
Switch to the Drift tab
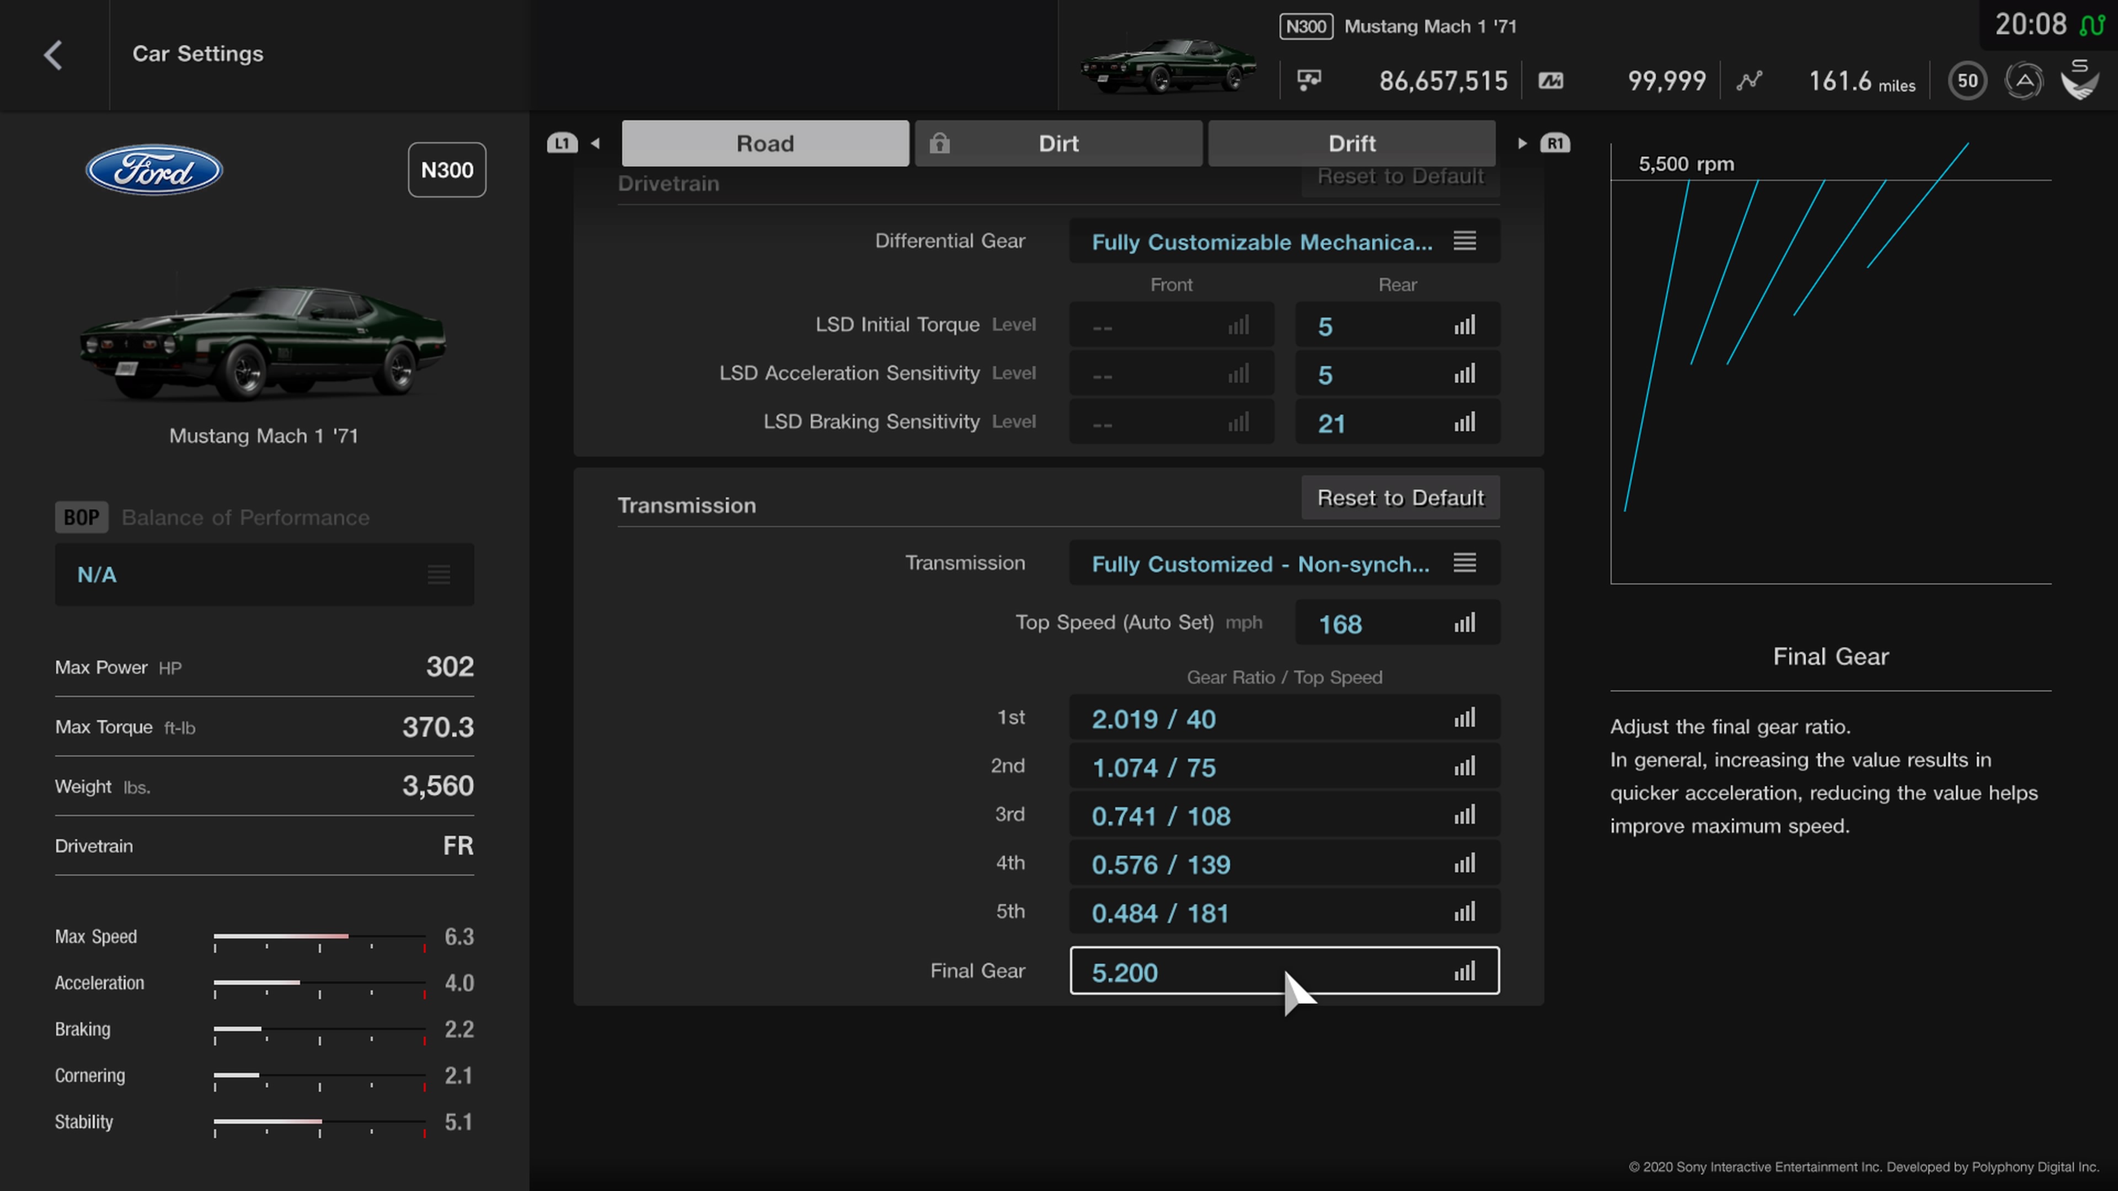click(x=1352, y=143)
